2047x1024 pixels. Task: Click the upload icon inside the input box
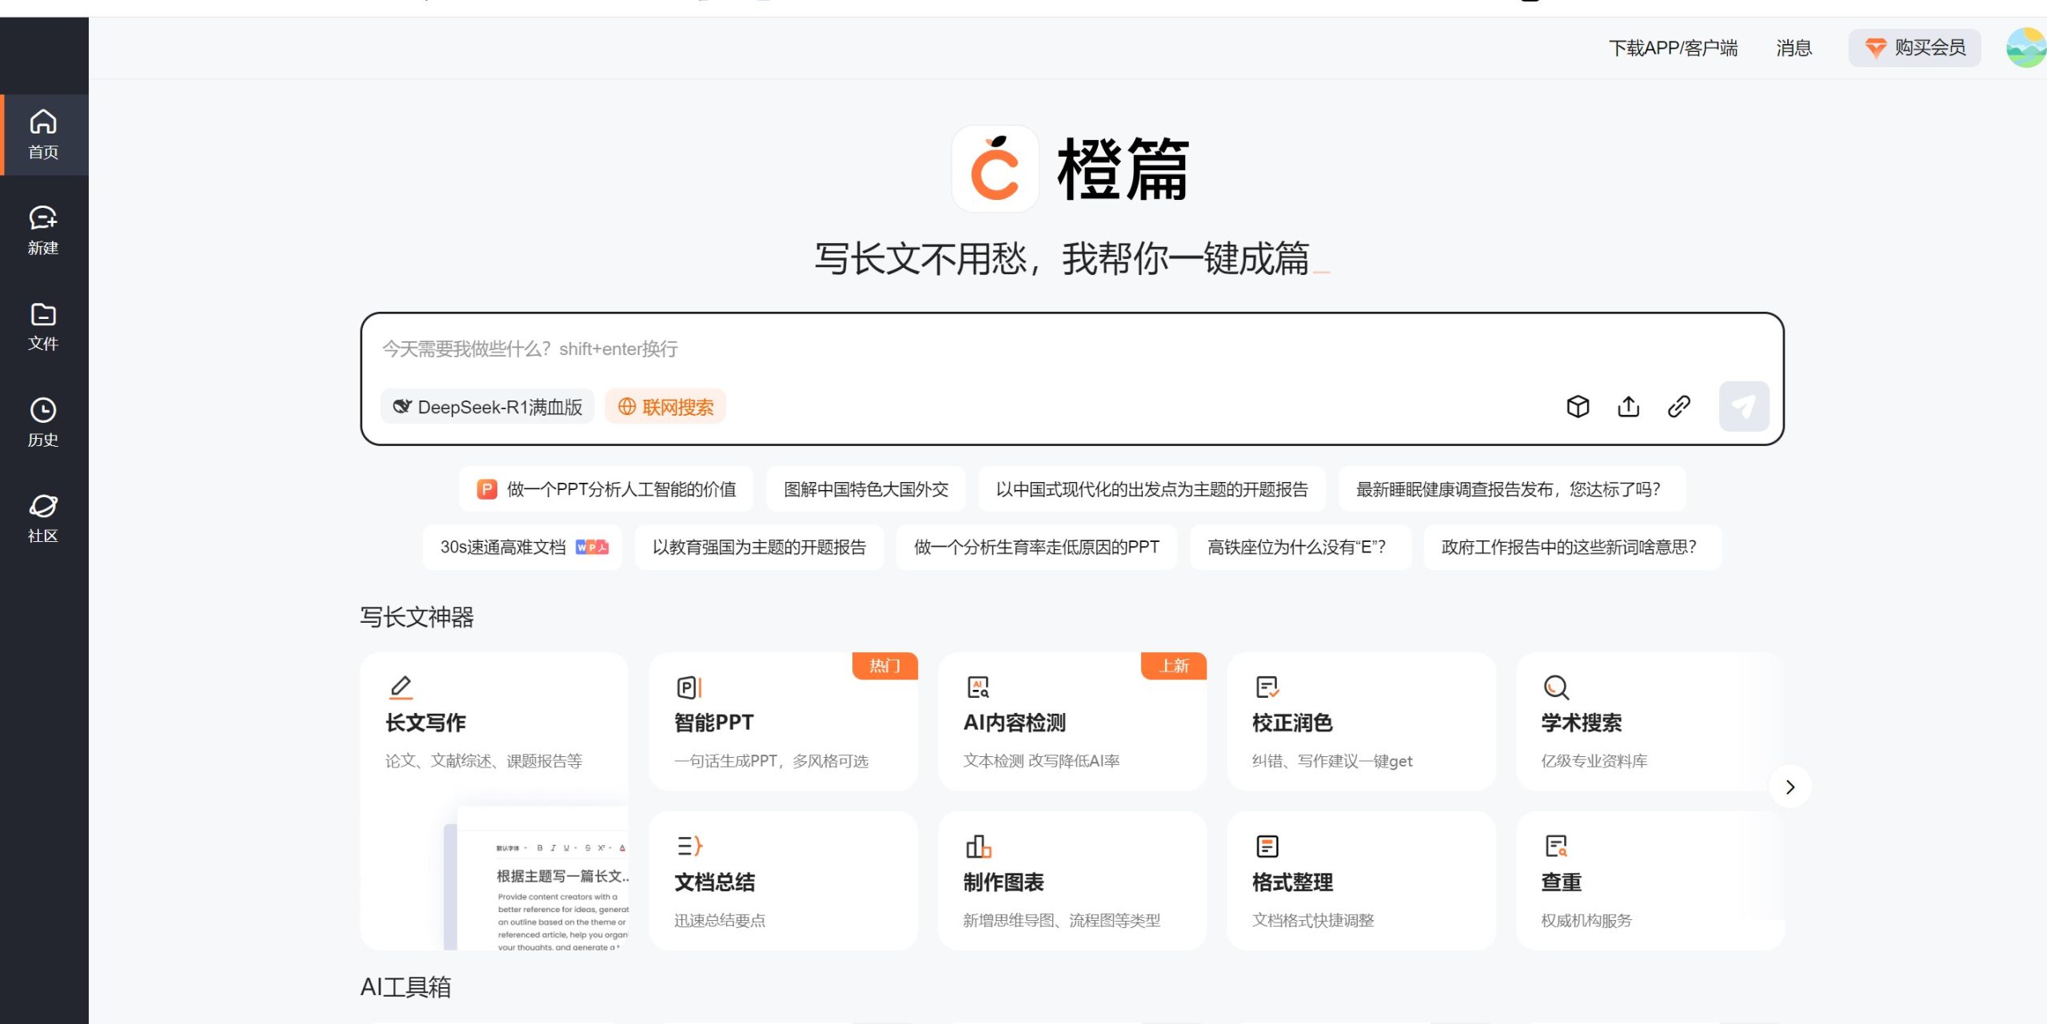pos(1628,406)
